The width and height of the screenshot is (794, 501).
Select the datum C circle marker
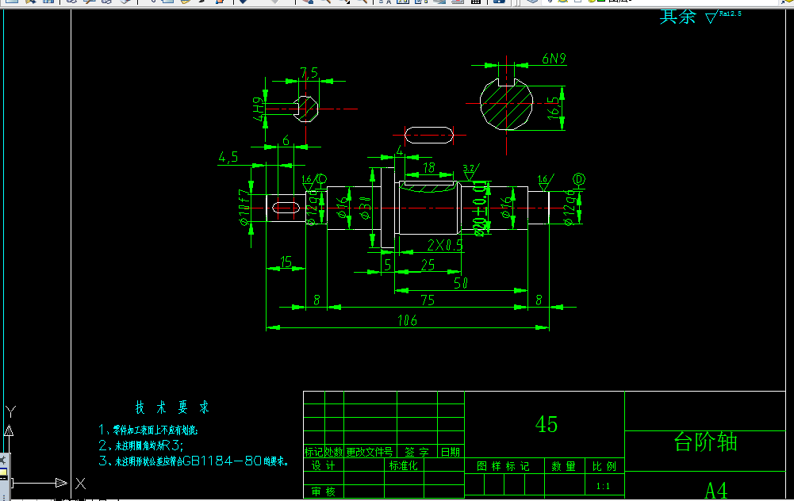(321, 179)
